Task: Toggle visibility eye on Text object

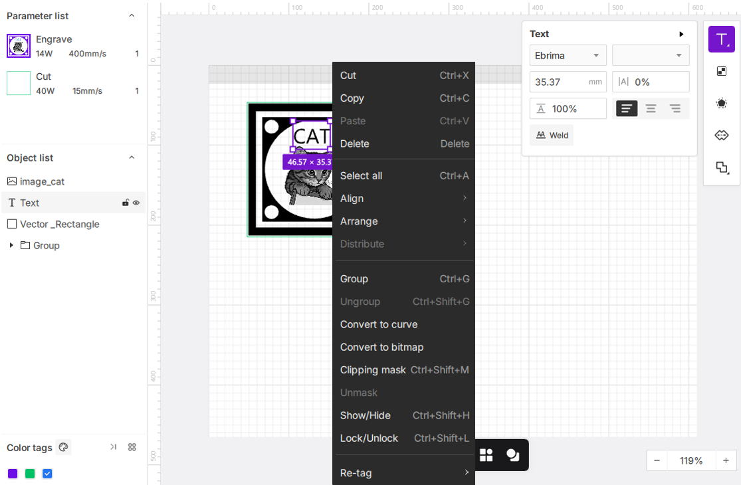Action: click(x=136, y=203)
